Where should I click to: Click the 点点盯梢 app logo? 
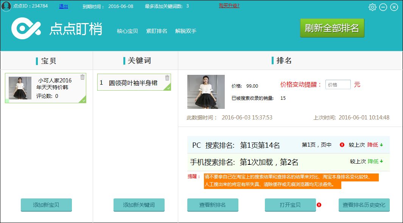[26, 28]
